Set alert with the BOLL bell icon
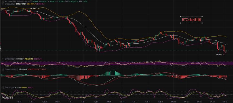This screenshot has height=103, width=233. pyautogui.click(x=6, y=4)
